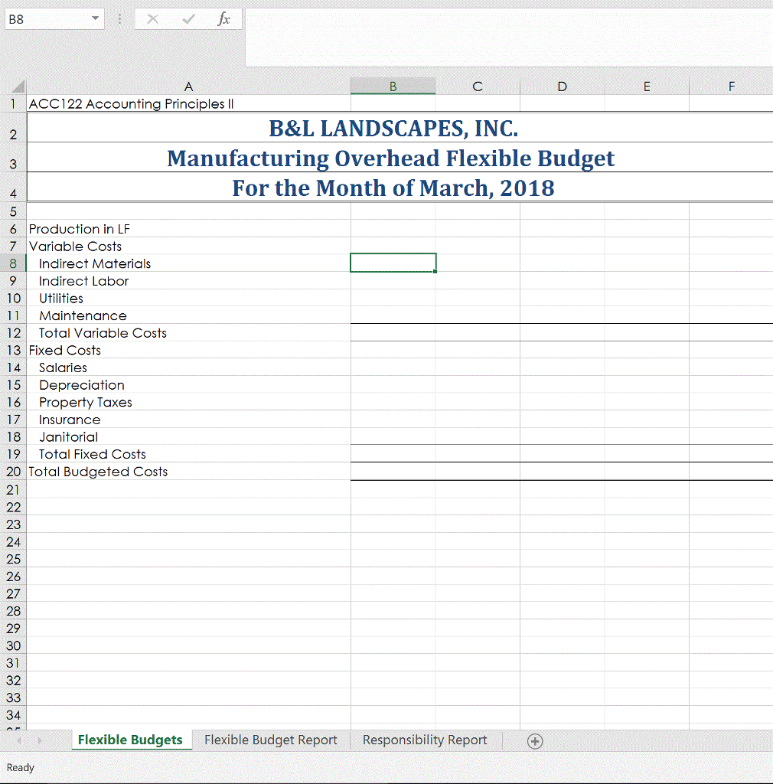Click the Cancel entry X icon

point(153,19)
